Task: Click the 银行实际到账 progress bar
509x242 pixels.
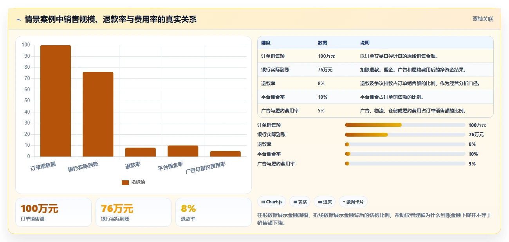Action: (x=405, y=135)
